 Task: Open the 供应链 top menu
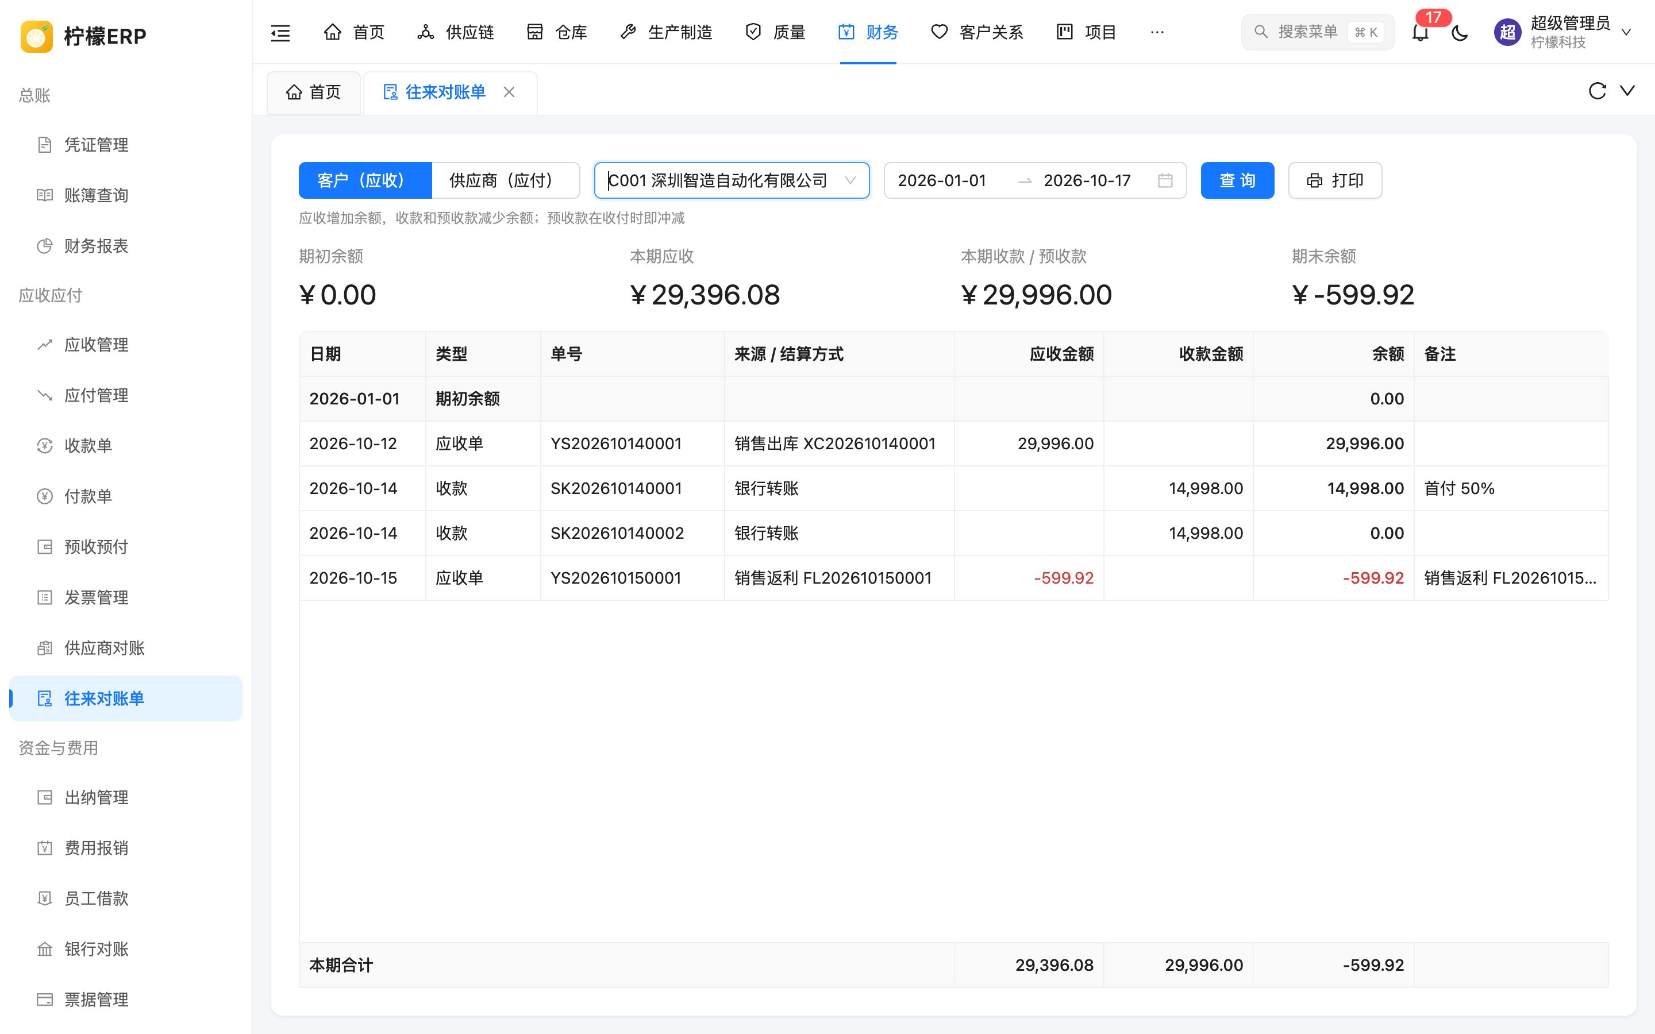tap(456, 32)
